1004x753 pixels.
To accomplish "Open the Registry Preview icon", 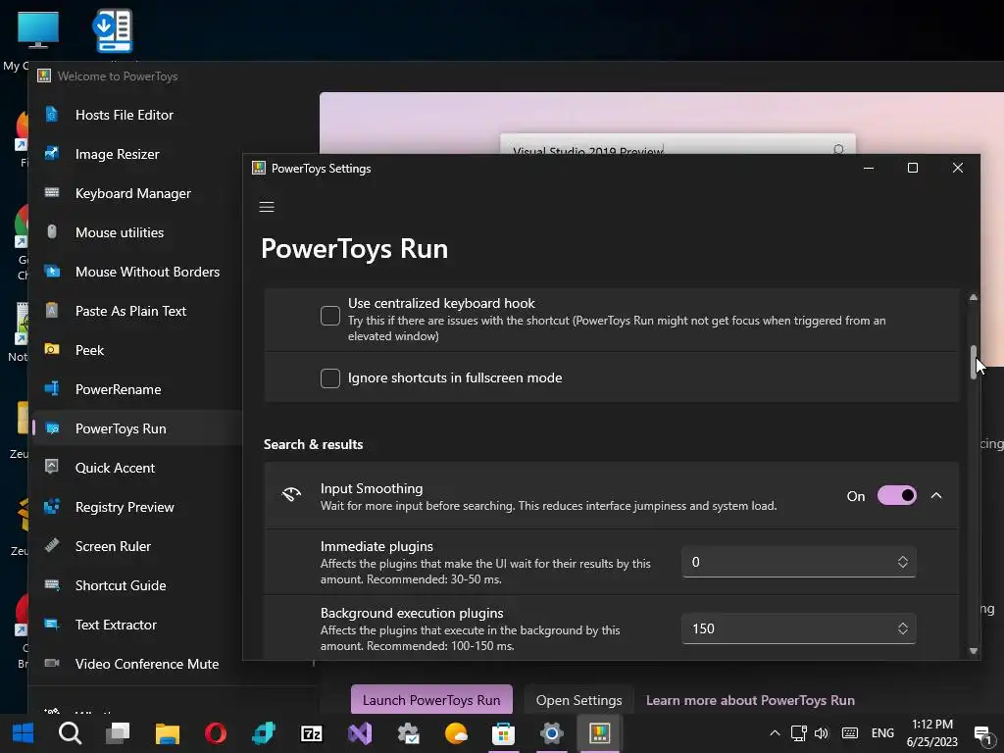I will (52, 507).
